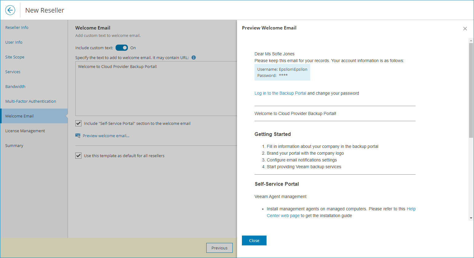Click the info icon beside URL hint

[x=194, y=58]
